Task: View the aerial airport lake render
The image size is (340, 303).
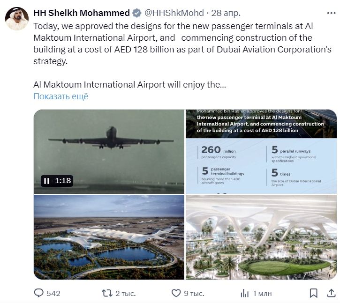Action: tap(109, 237)
